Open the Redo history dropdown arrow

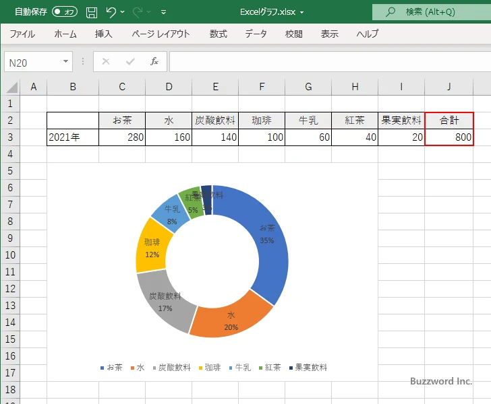click(149, 12)
